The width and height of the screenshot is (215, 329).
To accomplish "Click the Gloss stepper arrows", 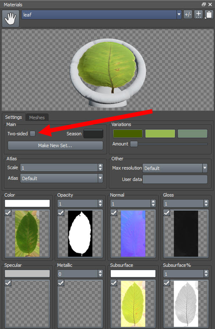I will (x=206, y=203).
